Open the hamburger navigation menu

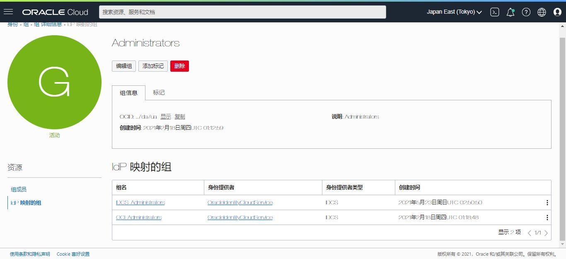click(8, 12)
